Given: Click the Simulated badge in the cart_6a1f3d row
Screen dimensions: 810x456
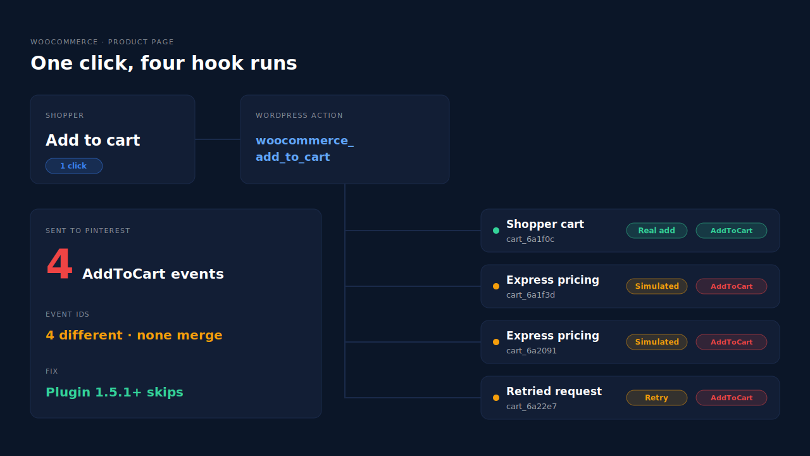Looking at the screenshot, I should [657, 286].
